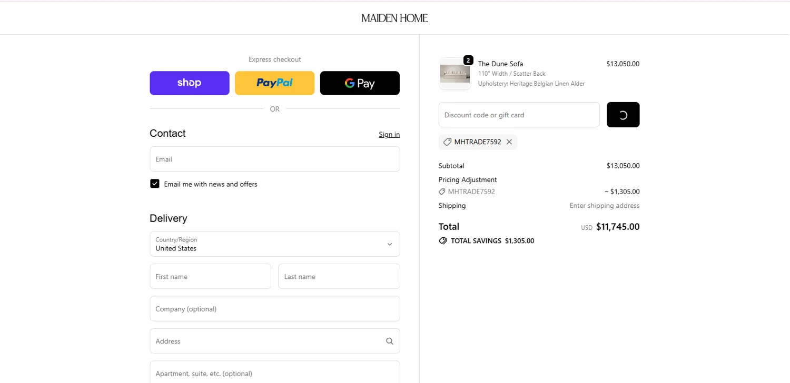
Task: Click the Subtotal label
Action: (451, 166)
